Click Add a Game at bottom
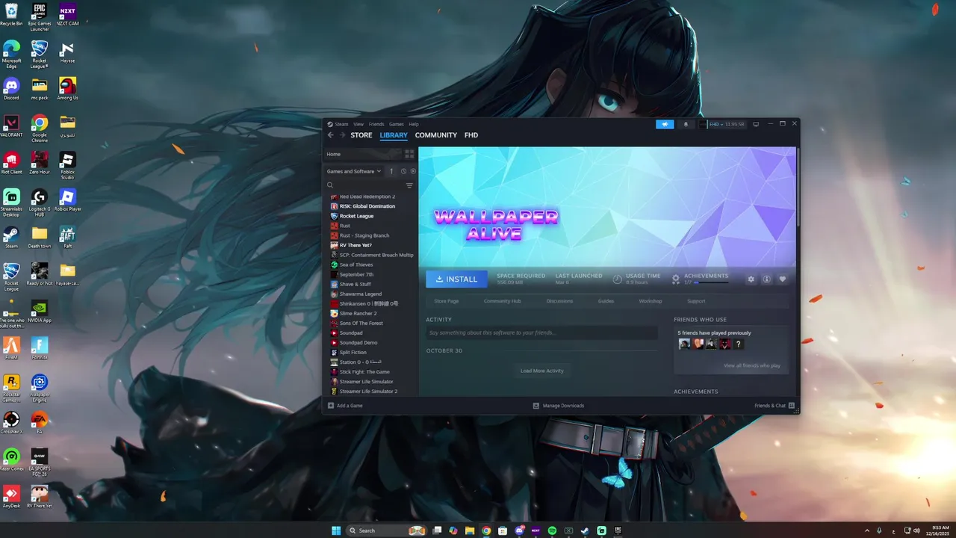956x538 pixels. coord(345,406)
